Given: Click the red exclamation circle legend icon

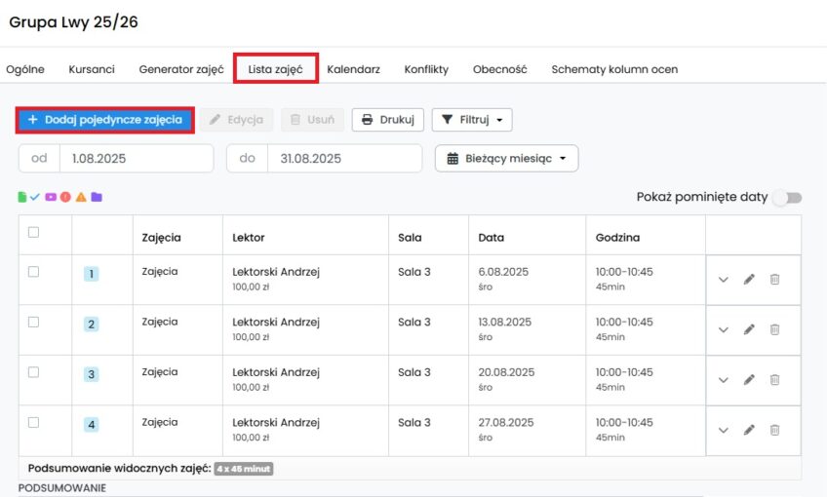Looking at the screenshot, I should point(65,197).
